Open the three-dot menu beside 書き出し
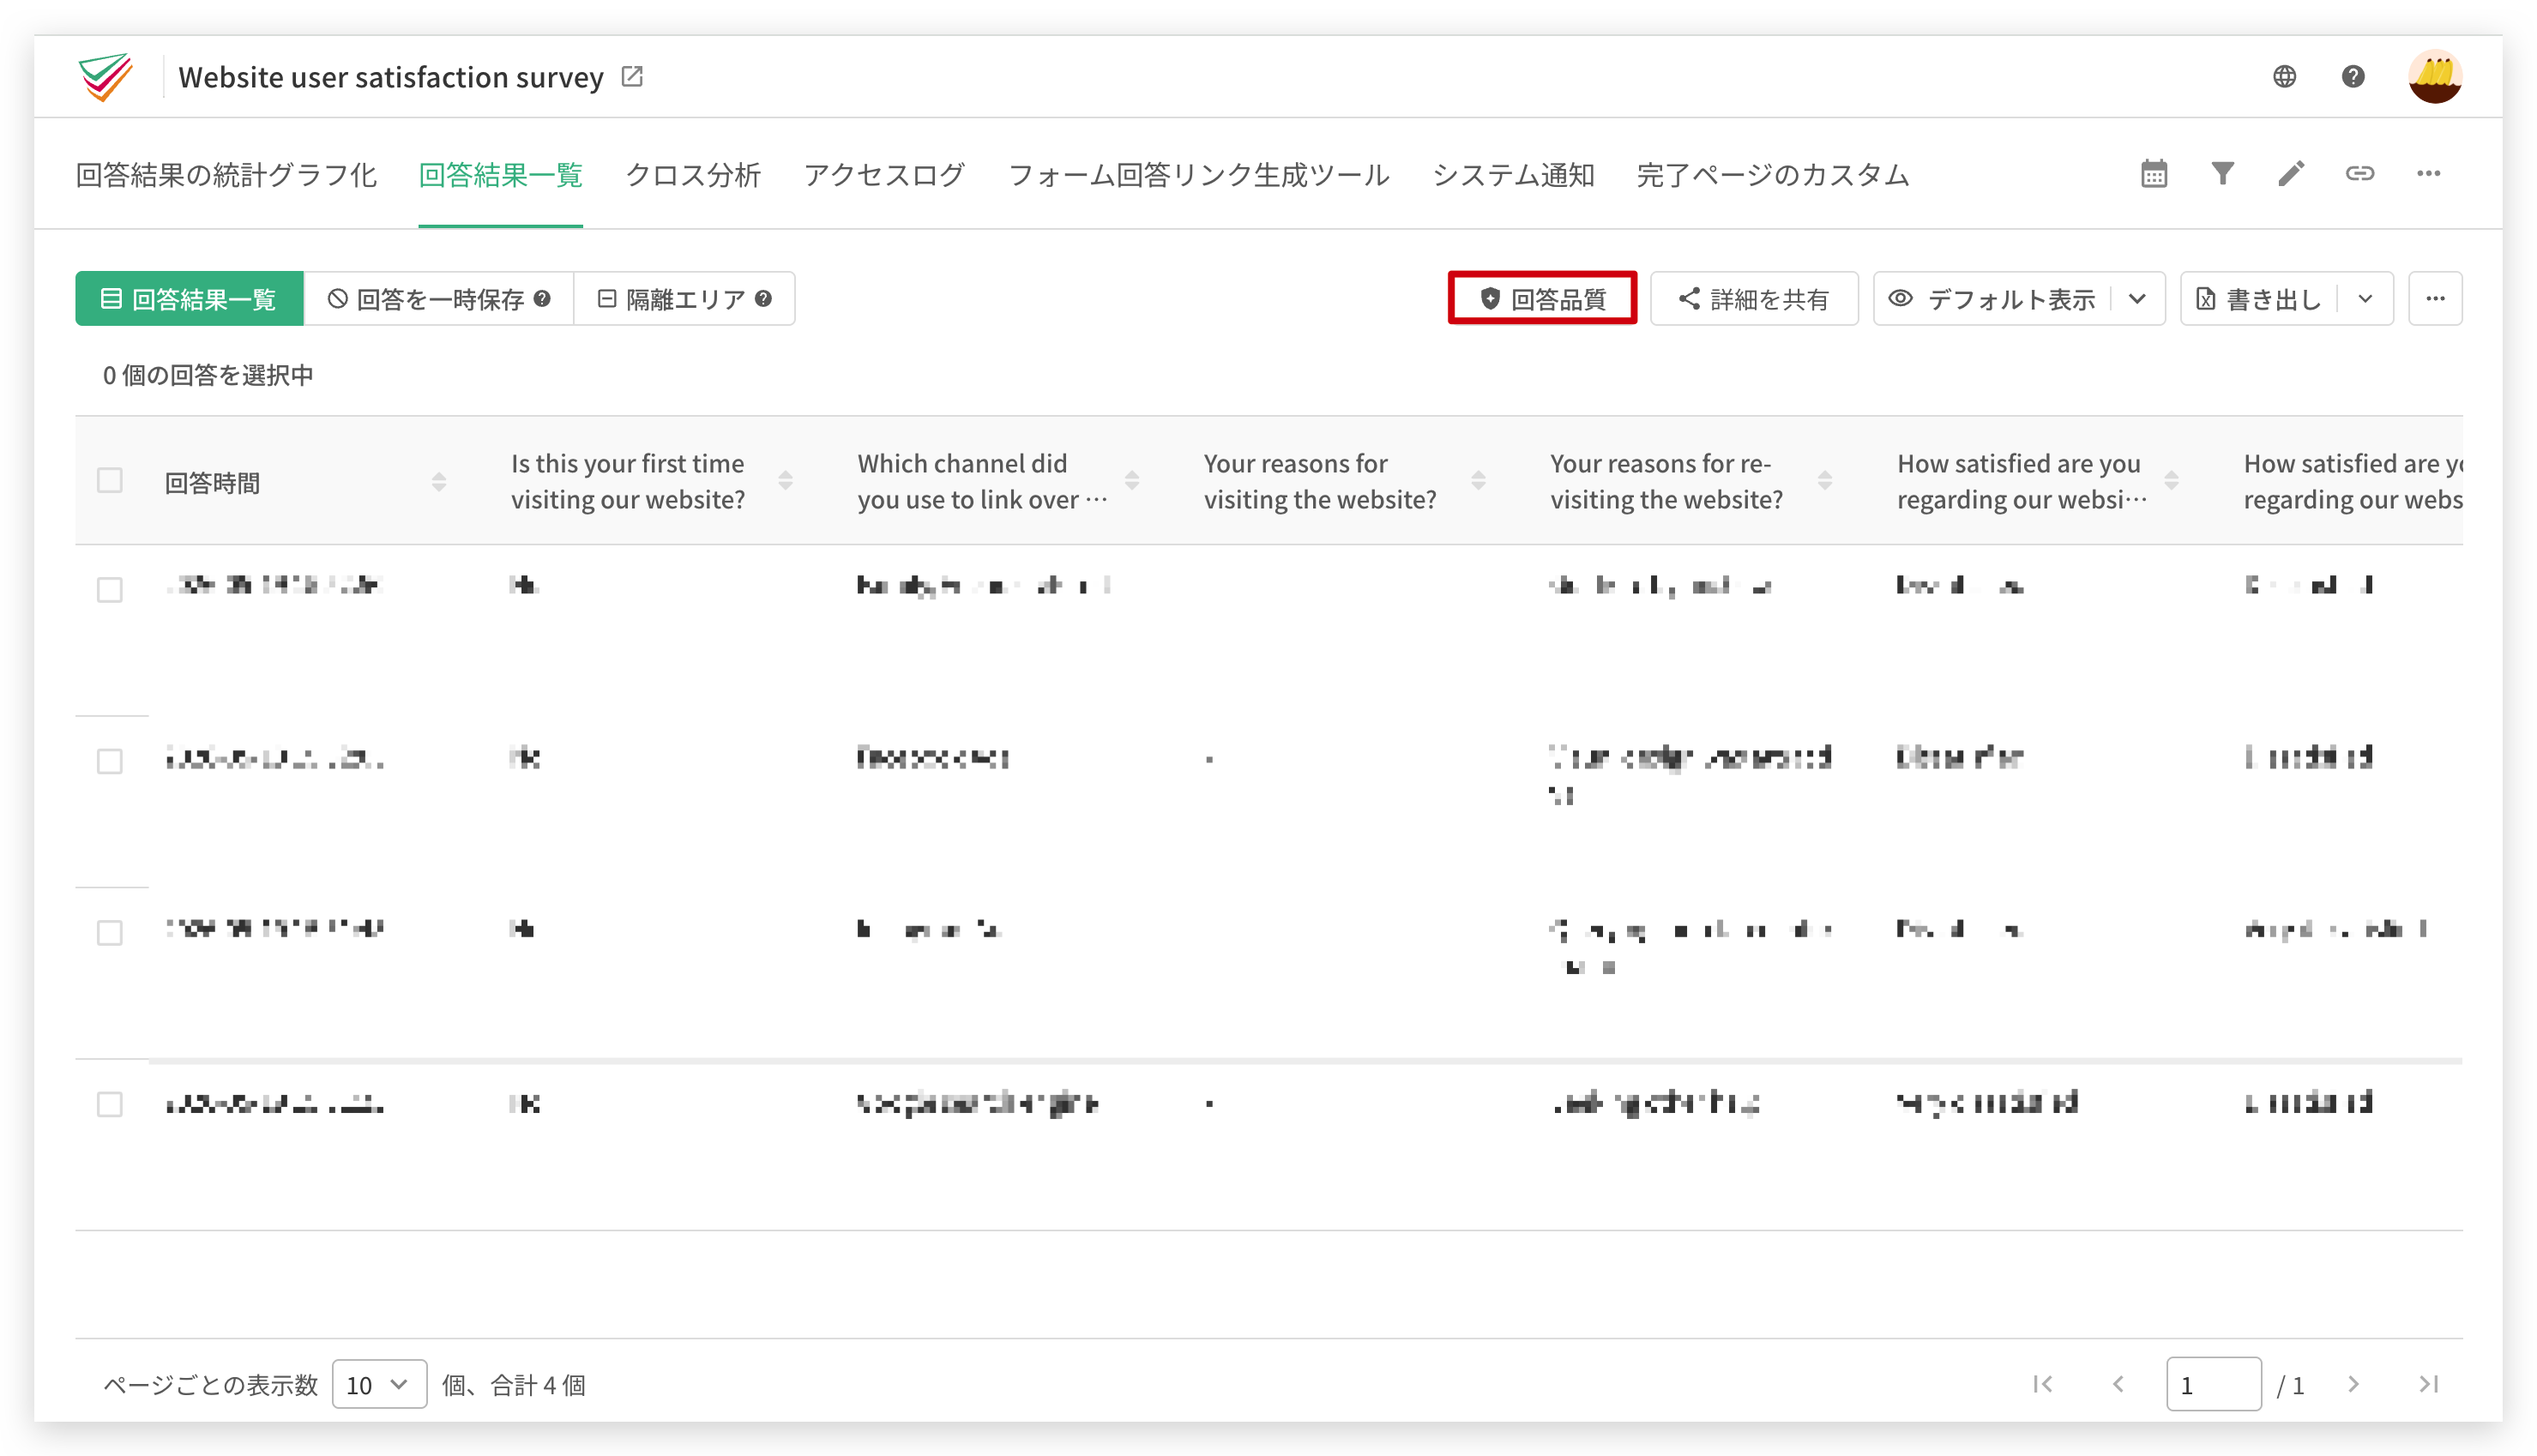 click(x=2434, y=299)
